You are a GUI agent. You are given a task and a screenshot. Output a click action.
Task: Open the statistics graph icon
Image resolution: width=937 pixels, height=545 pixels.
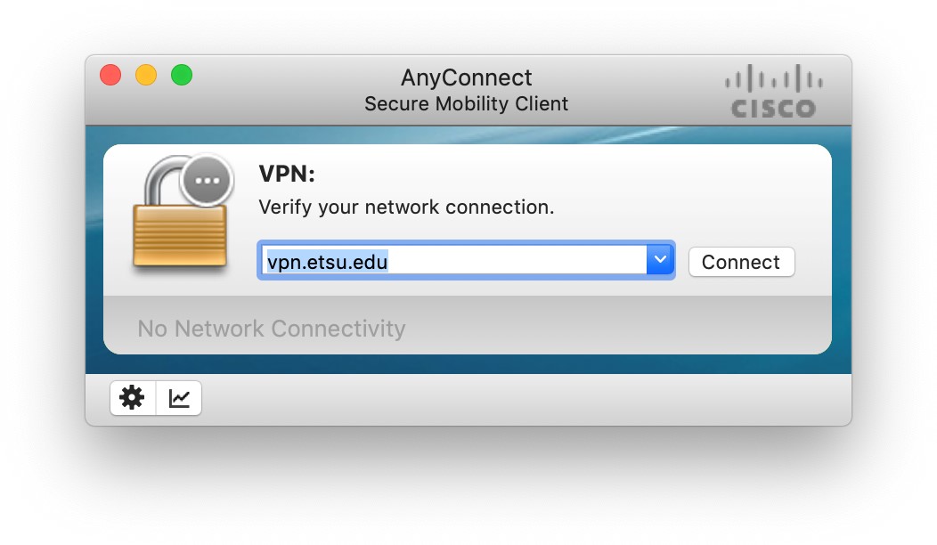coord(180,398)
